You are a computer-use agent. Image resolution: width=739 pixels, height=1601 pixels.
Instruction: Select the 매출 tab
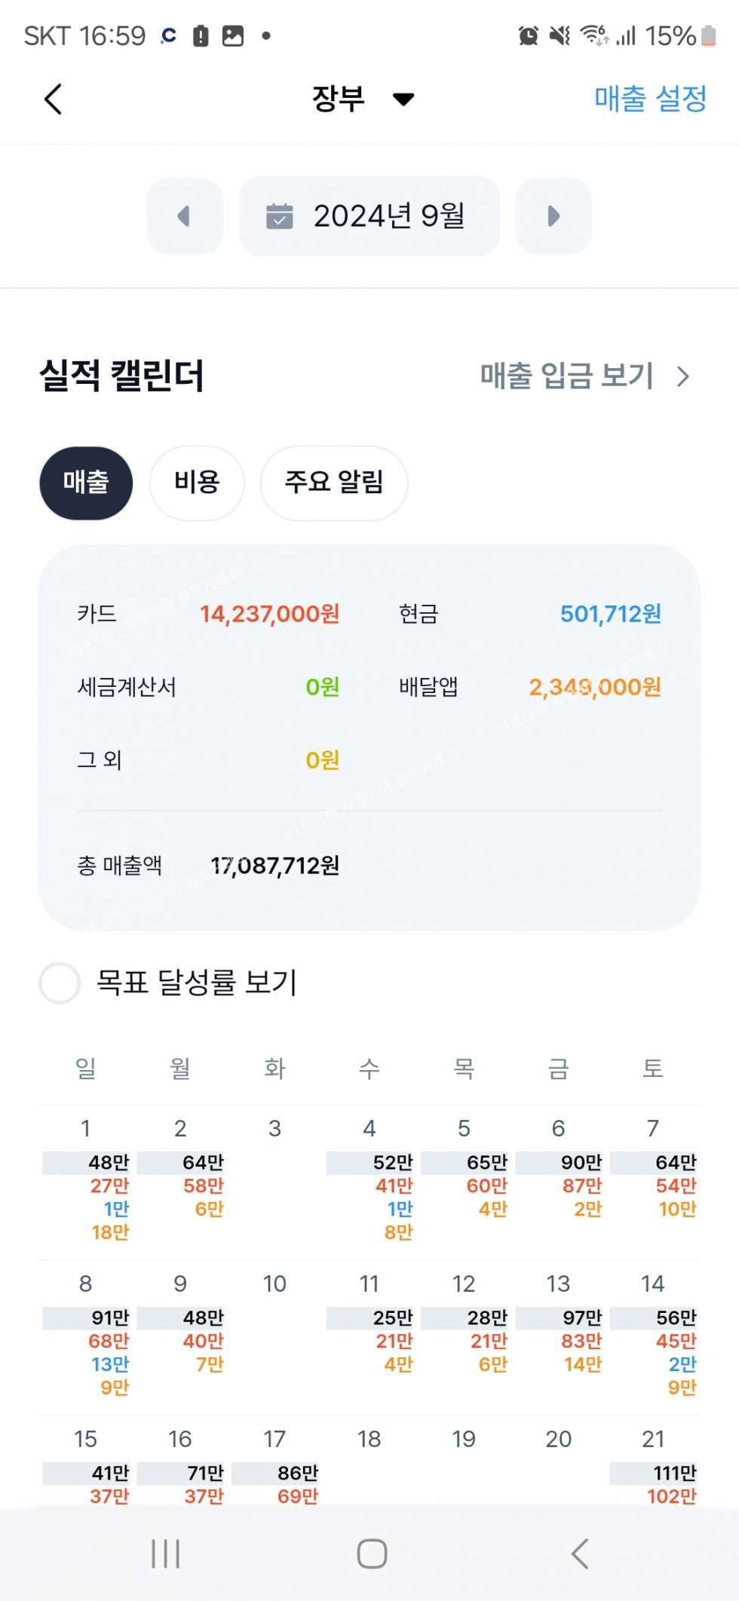86,483
